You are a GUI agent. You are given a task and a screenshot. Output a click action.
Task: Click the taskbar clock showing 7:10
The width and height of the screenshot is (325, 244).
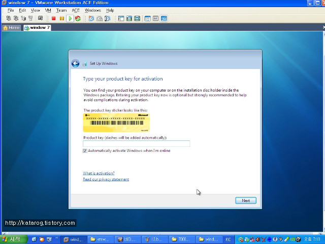pos(312,239)
